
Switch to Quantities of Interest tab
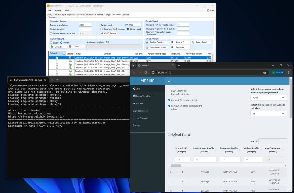(94, 15)
